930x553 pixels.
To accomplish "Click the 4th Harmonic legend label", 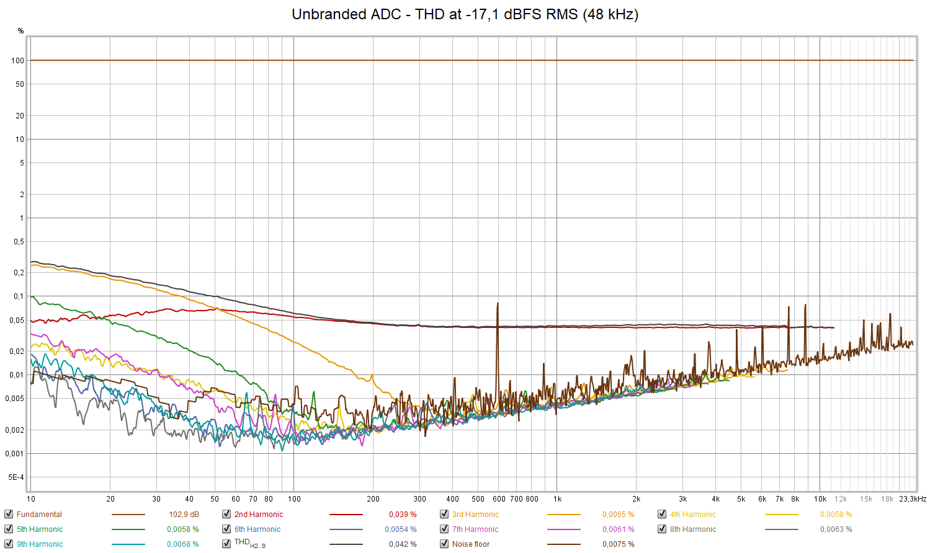I will click(x=693, y=515).
